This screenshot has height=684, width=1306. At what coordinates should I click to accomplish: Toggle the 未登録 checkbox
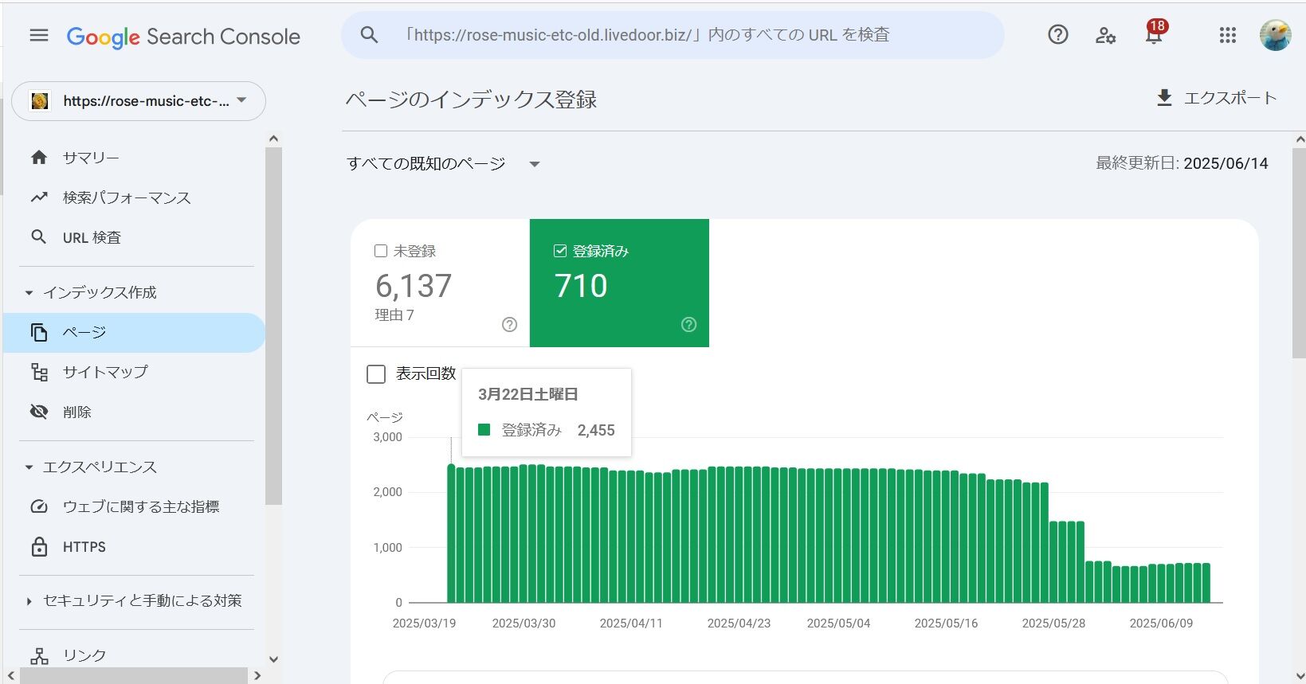tap(381, 251)
